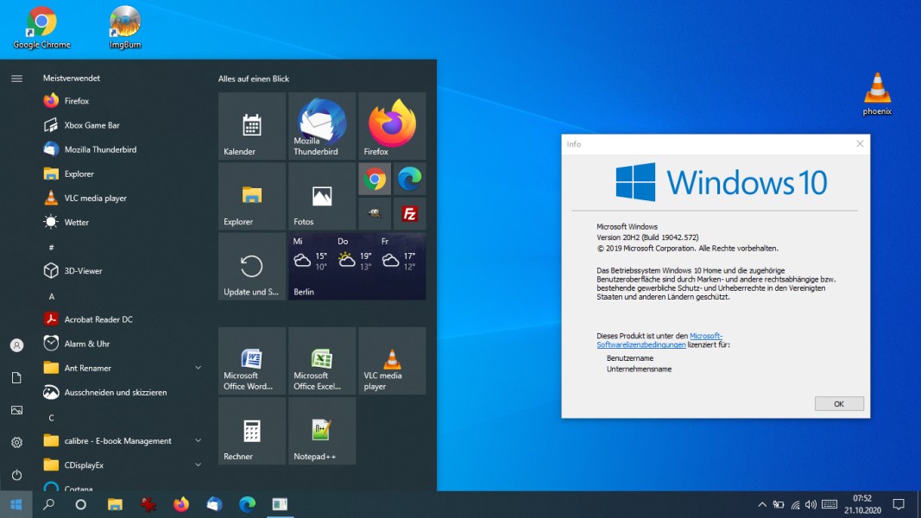Jump to the letter A index header

coord(52,297)
